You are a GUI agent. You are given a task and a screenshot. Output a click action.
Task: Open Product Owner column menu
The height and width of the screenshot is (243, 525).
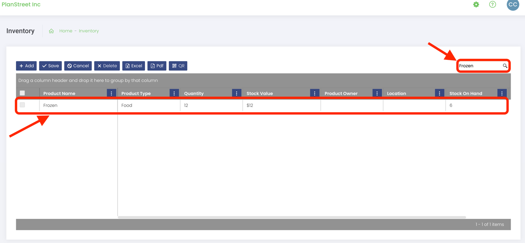coord(377,93)
